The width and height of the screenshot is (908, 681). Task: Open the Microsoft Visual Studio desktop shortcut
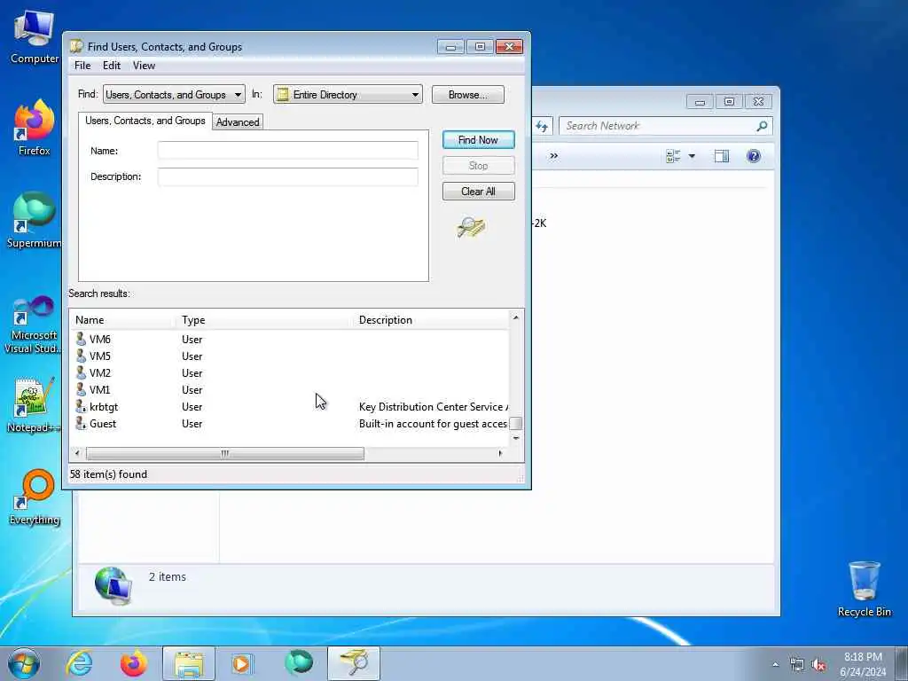coord(33,325)
